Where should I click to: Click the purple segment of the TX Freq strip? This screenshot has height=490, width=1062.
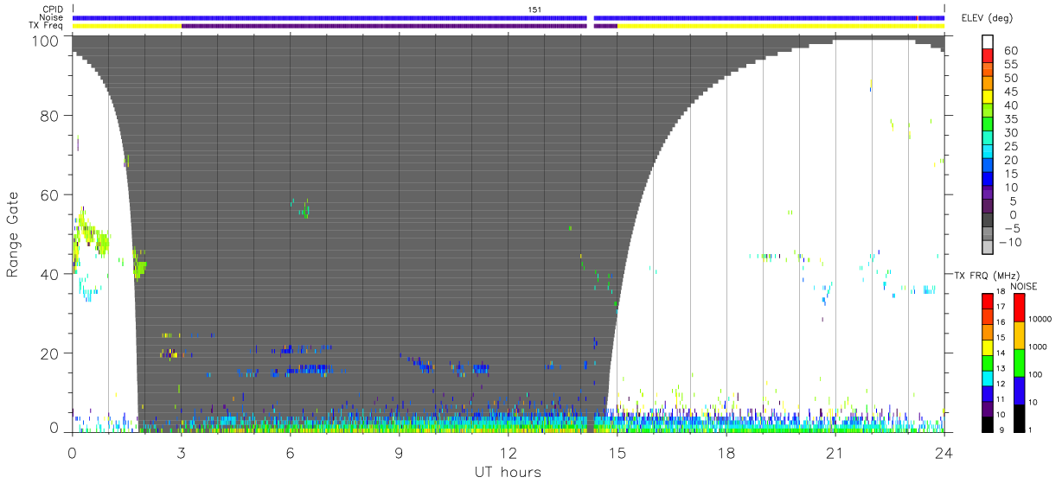(384, 25)
